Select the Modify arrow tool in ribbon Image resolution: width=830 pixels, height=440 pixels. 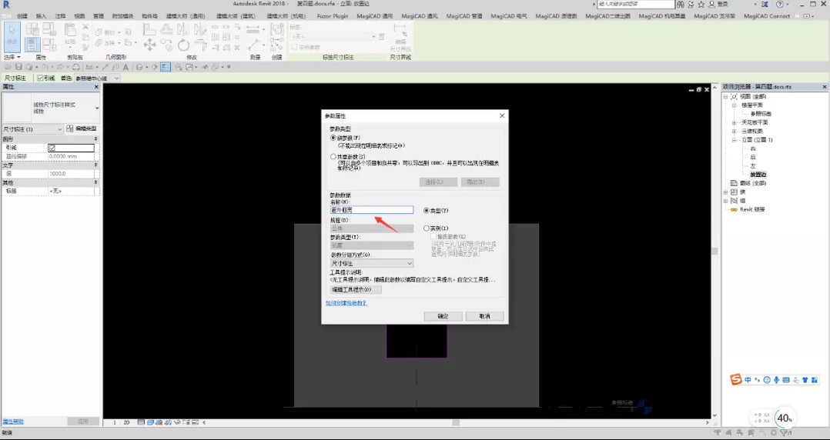coord(12,37)
